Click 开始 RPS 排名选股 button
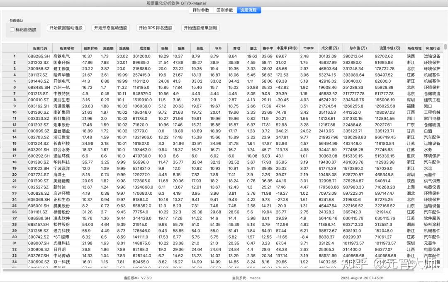 tap(156, 28)
